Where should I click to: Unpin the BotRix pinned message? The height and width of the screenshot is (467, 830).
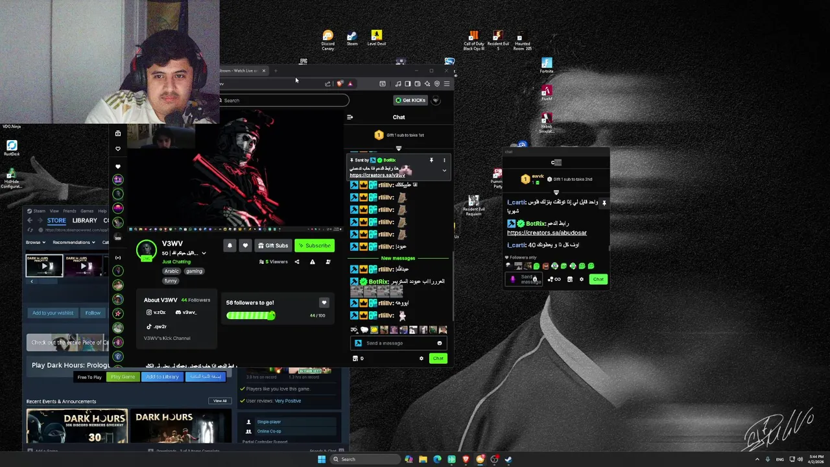tap(431, 160)
